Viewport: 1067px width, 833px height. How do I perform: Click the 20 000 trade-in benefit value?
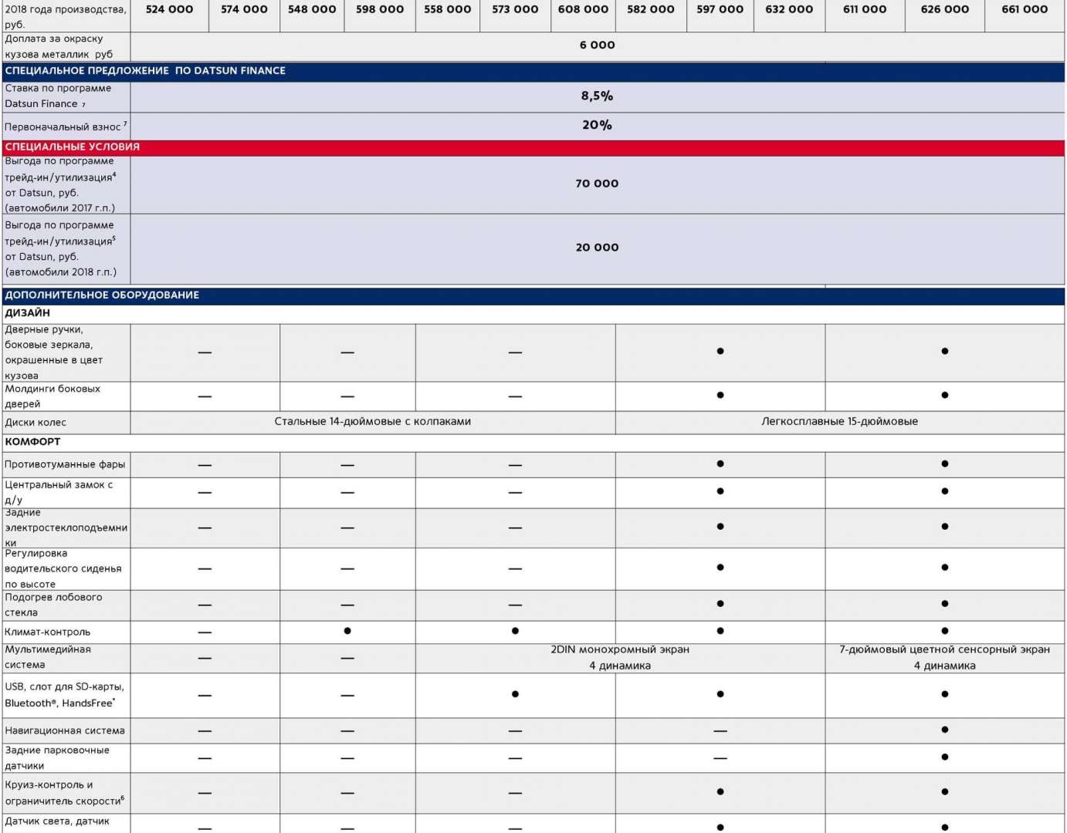[597, 248]
